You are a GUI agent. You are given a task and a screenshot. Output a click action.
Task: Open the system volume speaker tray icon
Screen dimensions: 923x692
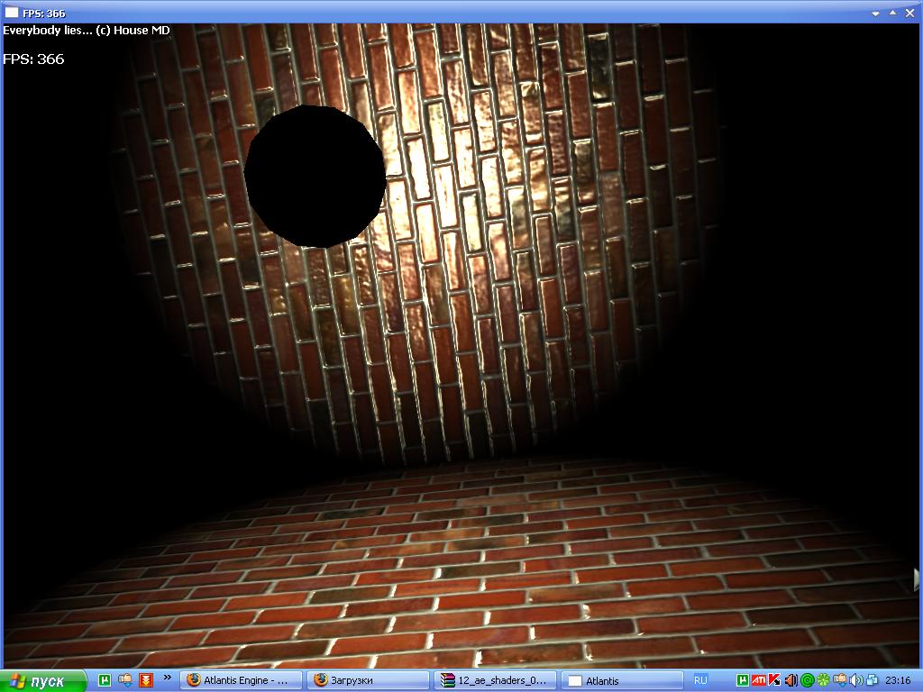pos(855,680)
